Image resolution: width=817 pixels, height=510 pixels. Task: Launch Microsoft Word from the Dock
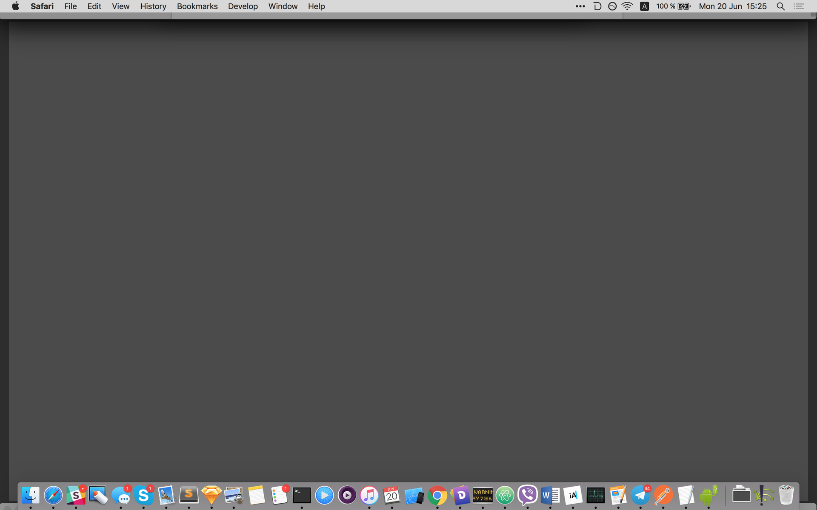[x=550, y=495]
